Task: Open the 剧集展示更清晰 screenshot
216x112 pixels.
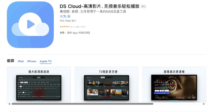Action: click(x=174, y=84)
